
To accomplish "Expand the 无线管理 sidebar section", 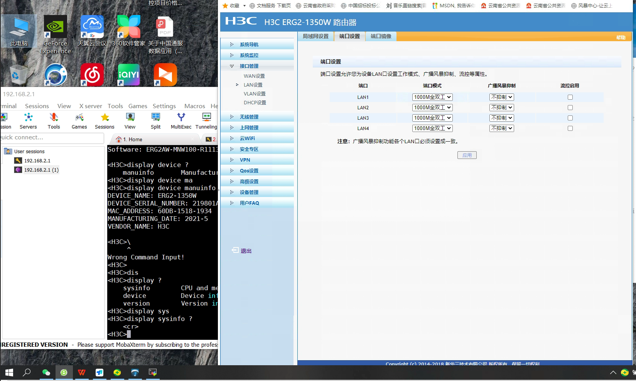I will [x=249, y=117].
